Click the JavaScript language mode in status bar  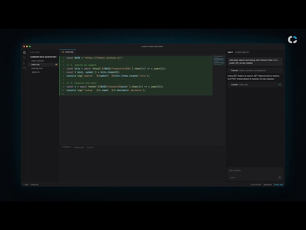267,184
